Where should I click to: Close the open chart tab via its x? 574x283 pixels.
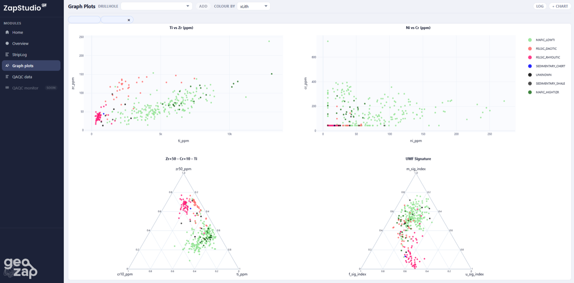pos(128,20)
